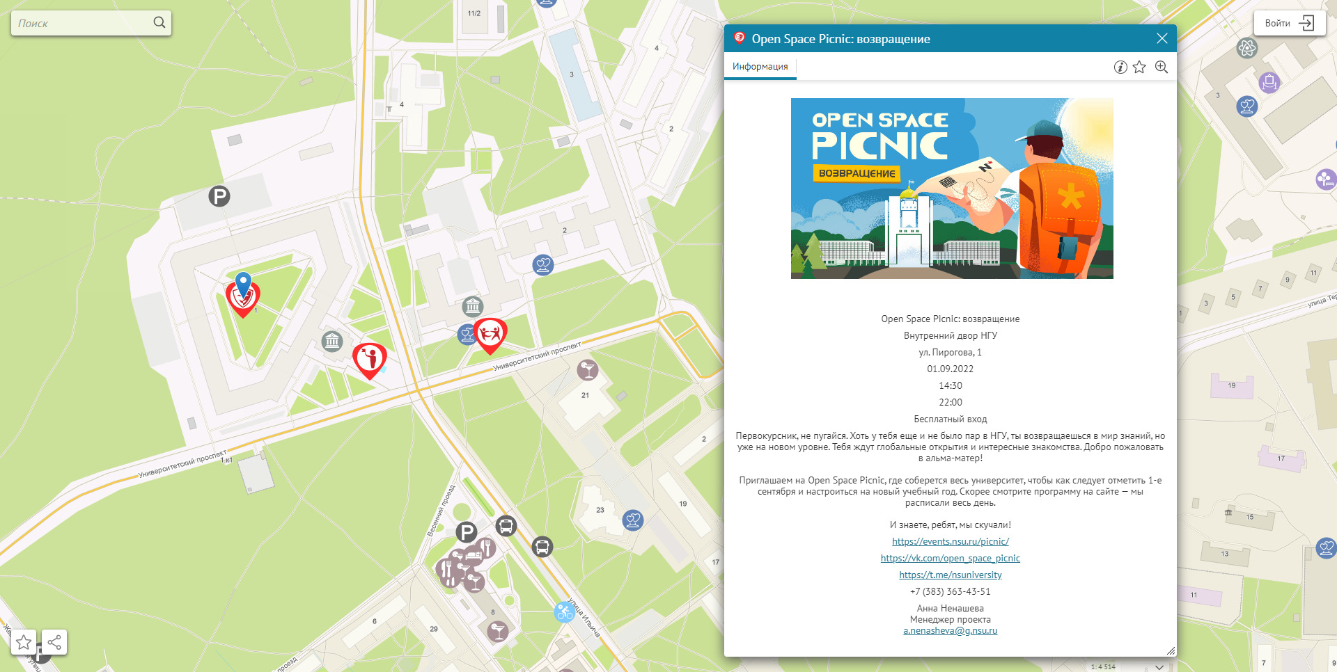Click the hearts icon beside the dancing marker

(466, 335)
